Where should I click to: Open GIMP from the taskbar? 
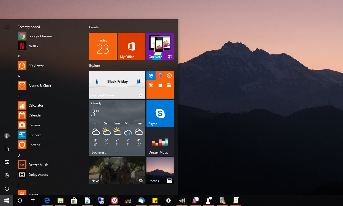coord(182,200)
